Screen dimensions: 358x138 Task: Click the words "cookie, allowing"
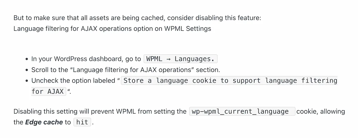pyautogui.click(x=320, y=111)
